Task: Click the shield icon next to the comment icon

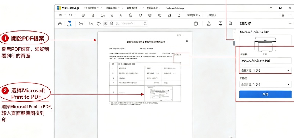Action: click(x=98, y=23)
